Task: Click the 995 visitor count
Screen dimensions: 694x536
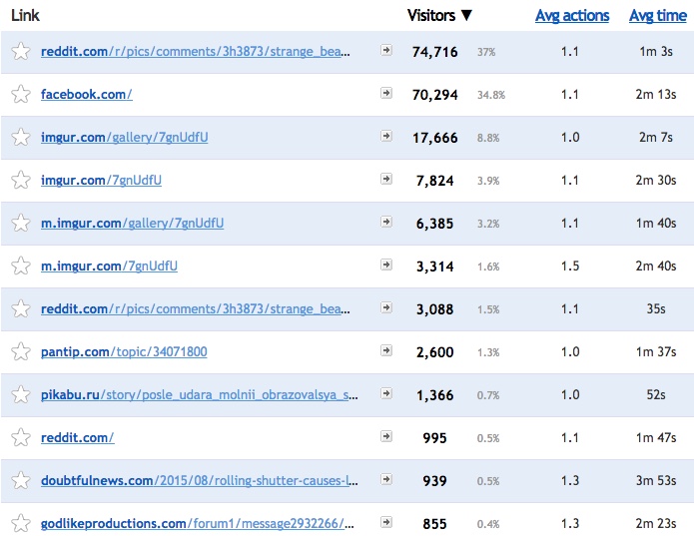Action: (x=434, y=438)
